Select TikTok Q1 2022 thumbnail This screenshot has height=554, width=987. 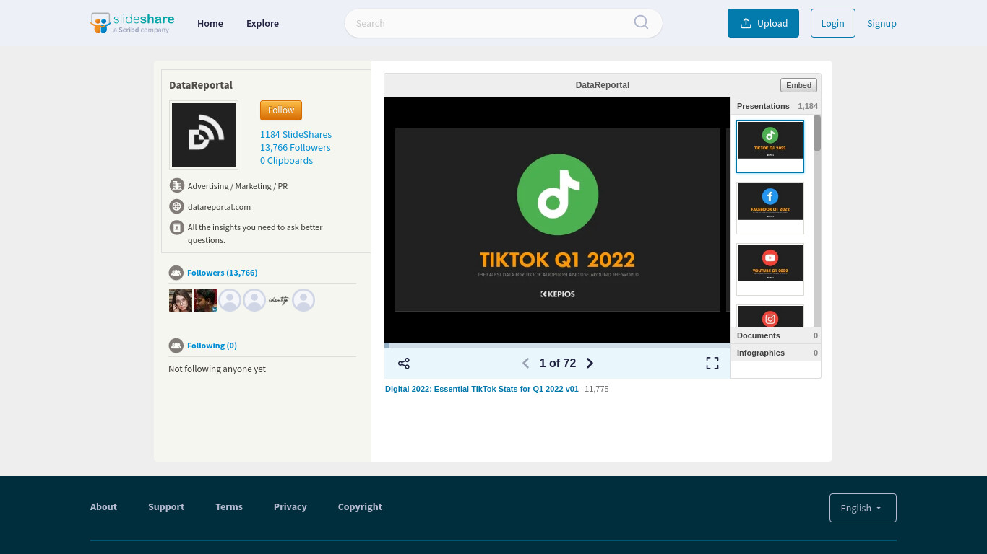pos(770,146)
